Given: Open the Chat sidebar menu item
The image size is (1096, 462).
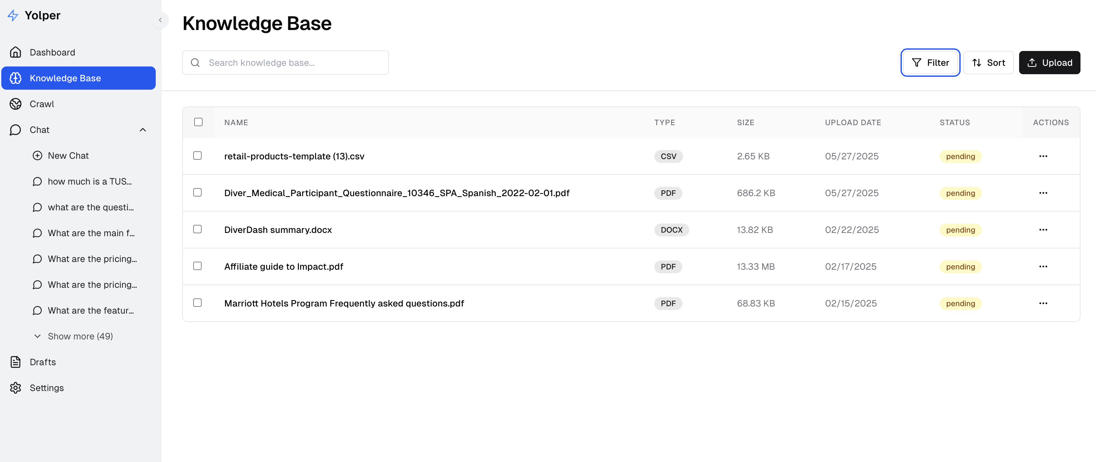Looking at the screenshot, I should pyautogui.click(x=78, y=130).
